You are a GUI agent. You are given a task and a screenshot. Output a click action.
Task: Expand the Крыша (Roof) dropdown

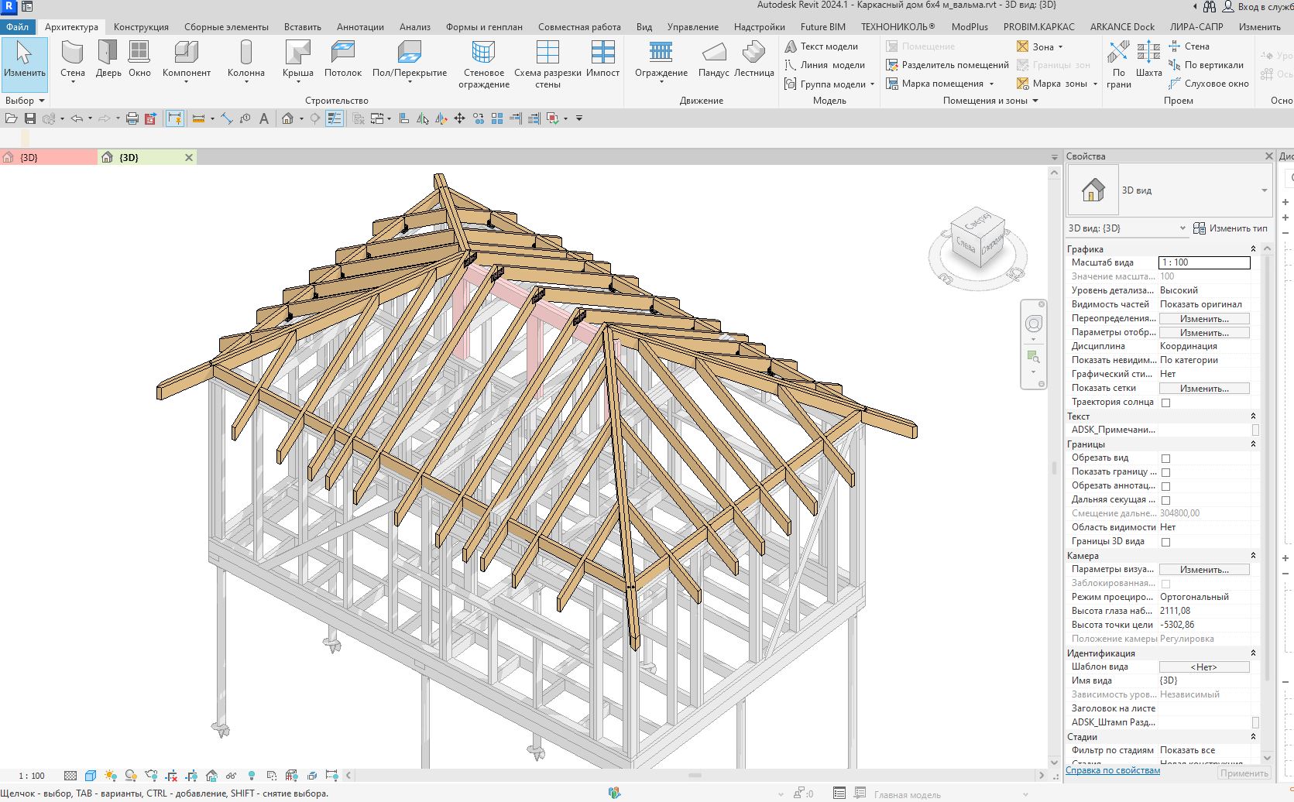(x=298, y=80)
